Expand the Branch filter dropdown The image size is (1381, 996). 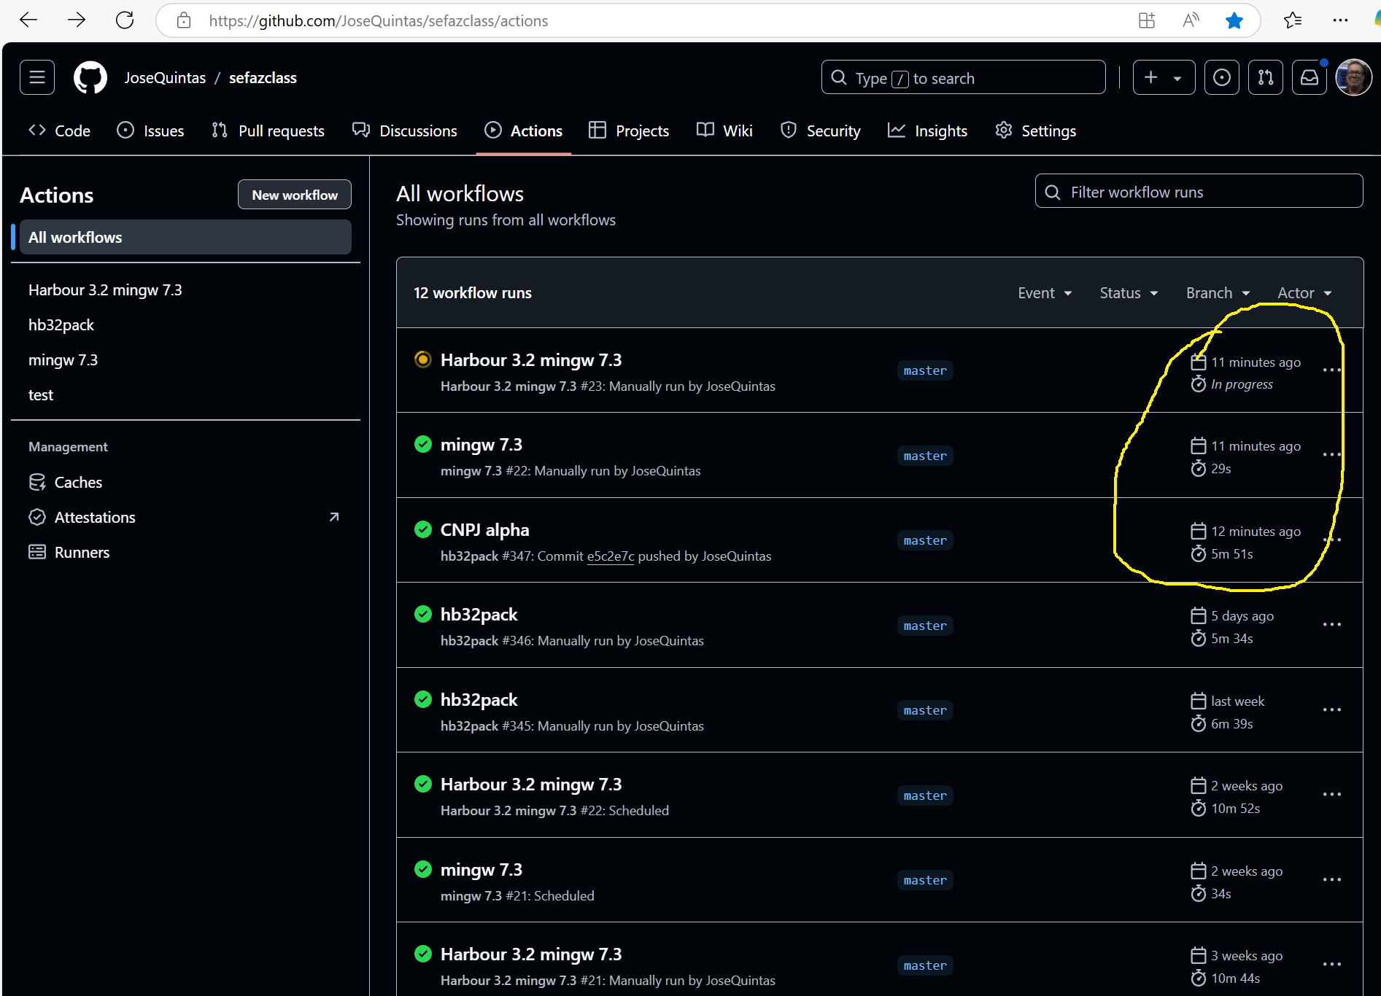1218,293
